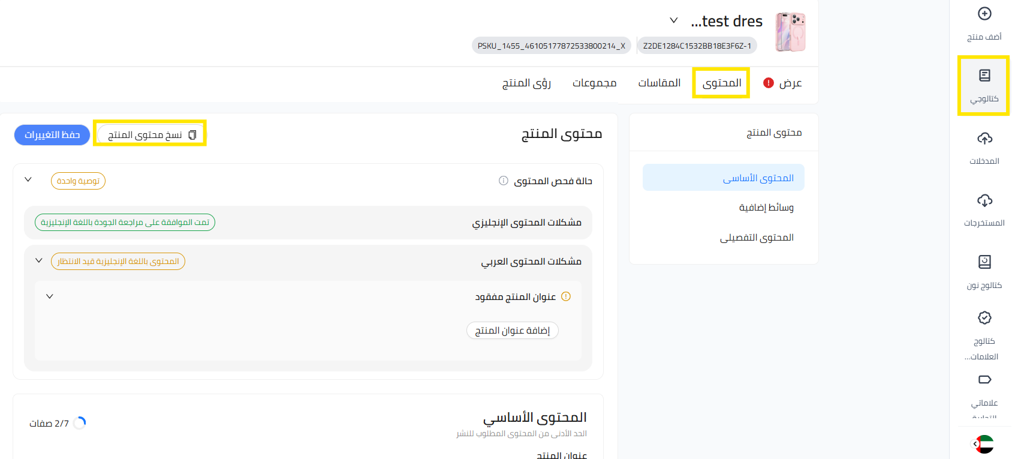Click warning icon beside عنوان المنتج مفقود
The image size is (1015, 459).
click(x=566, y=296)
